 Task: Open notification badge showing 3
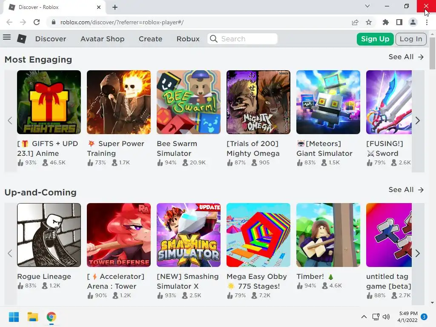pos(424,316)
